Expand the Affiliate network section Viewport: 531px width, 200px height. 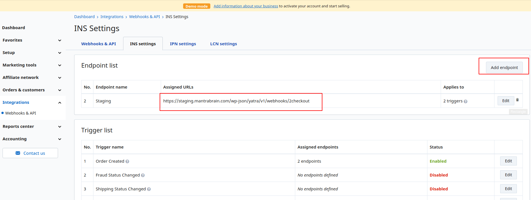tap(60, 78)
